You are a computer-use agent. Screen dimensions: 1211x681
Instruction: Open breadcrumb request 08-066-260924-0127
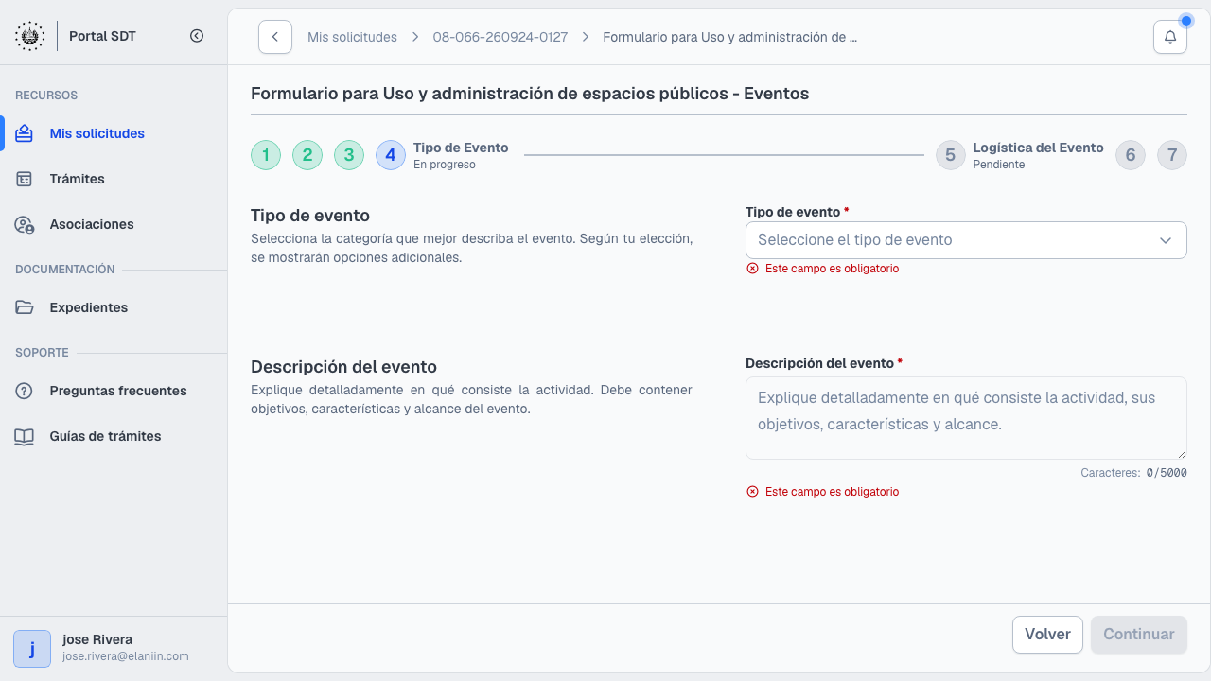[500, 37]
